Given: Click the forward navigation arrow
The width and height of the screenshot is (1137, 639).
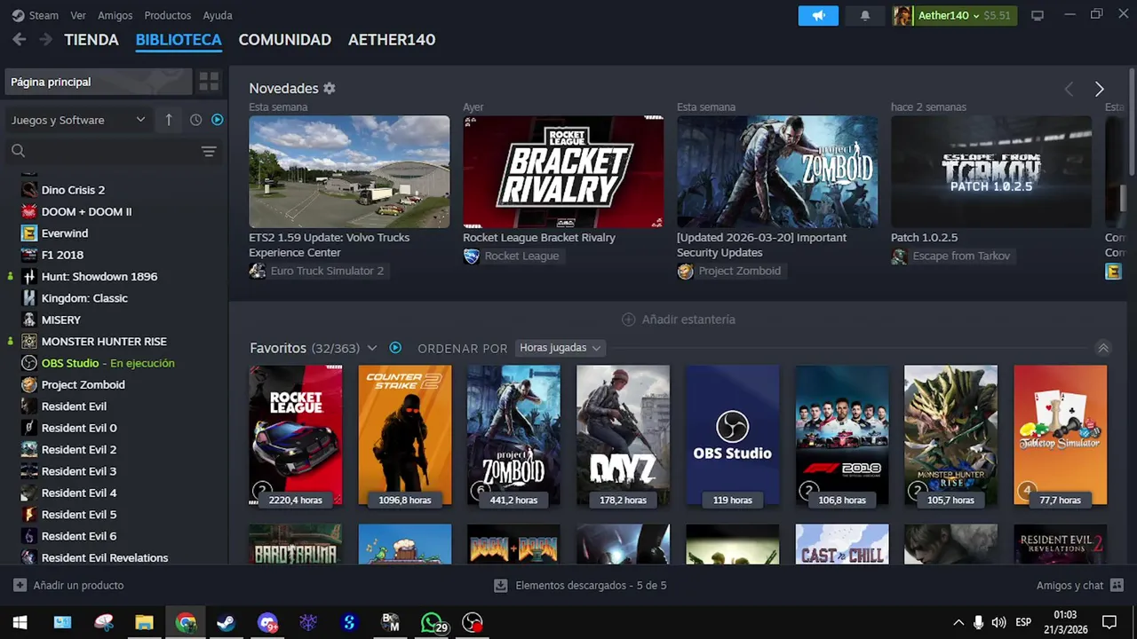Looking at the screenshot, I should tap(45, 40).
